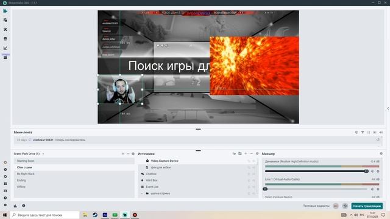
Task: Open performance stats icon in bottom bar
Action: [x=15, y=206]
